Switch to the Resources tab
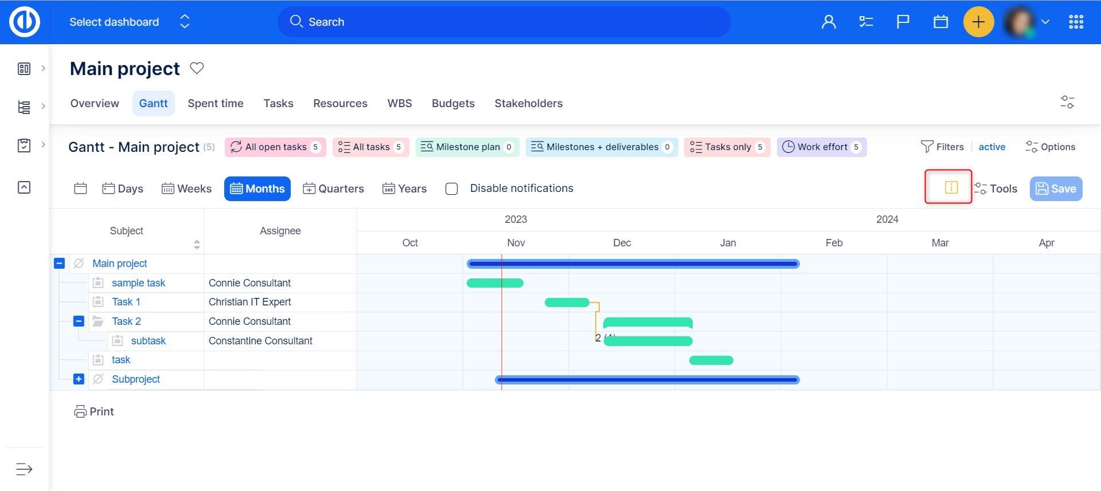 340,104
